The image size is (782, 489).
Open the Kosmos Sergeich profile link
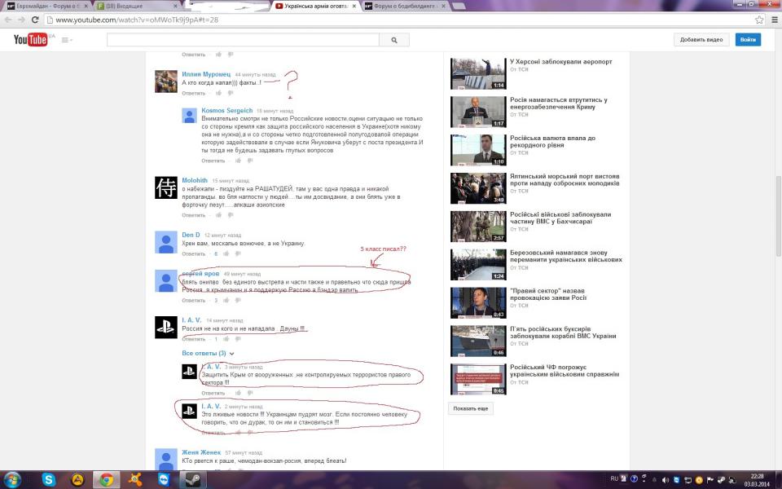point(227,110)
